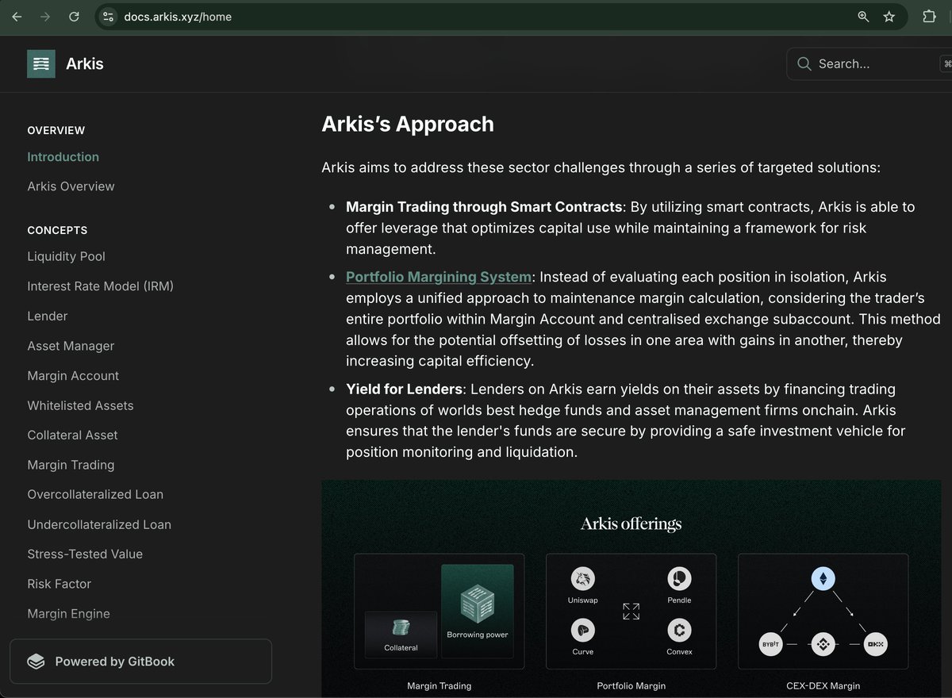Viewport: 952px width, 698px height.
Task: Click the Pendle icon in the offerings diagram
Action: click(x=679, y=579)
